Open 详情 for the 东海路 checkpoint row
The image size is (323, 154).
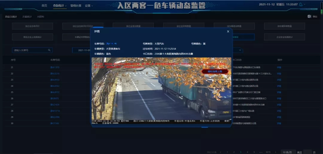(x=279, y=67)
